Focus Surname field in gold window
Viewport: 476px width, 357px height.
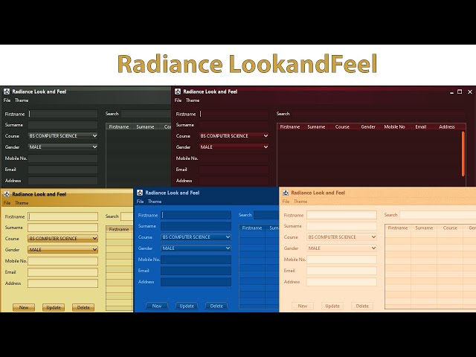tap(62, 228)
